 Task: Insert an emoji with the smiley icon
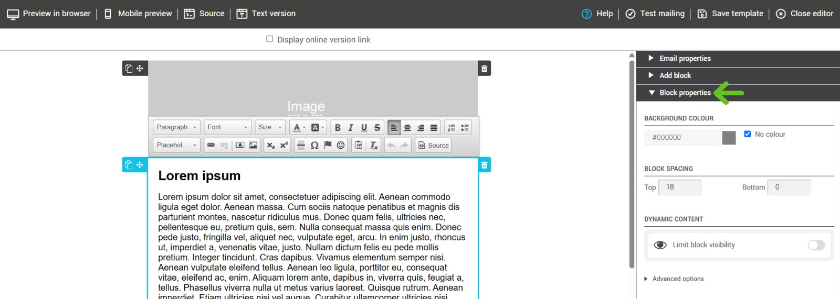(x=341, y=145)
